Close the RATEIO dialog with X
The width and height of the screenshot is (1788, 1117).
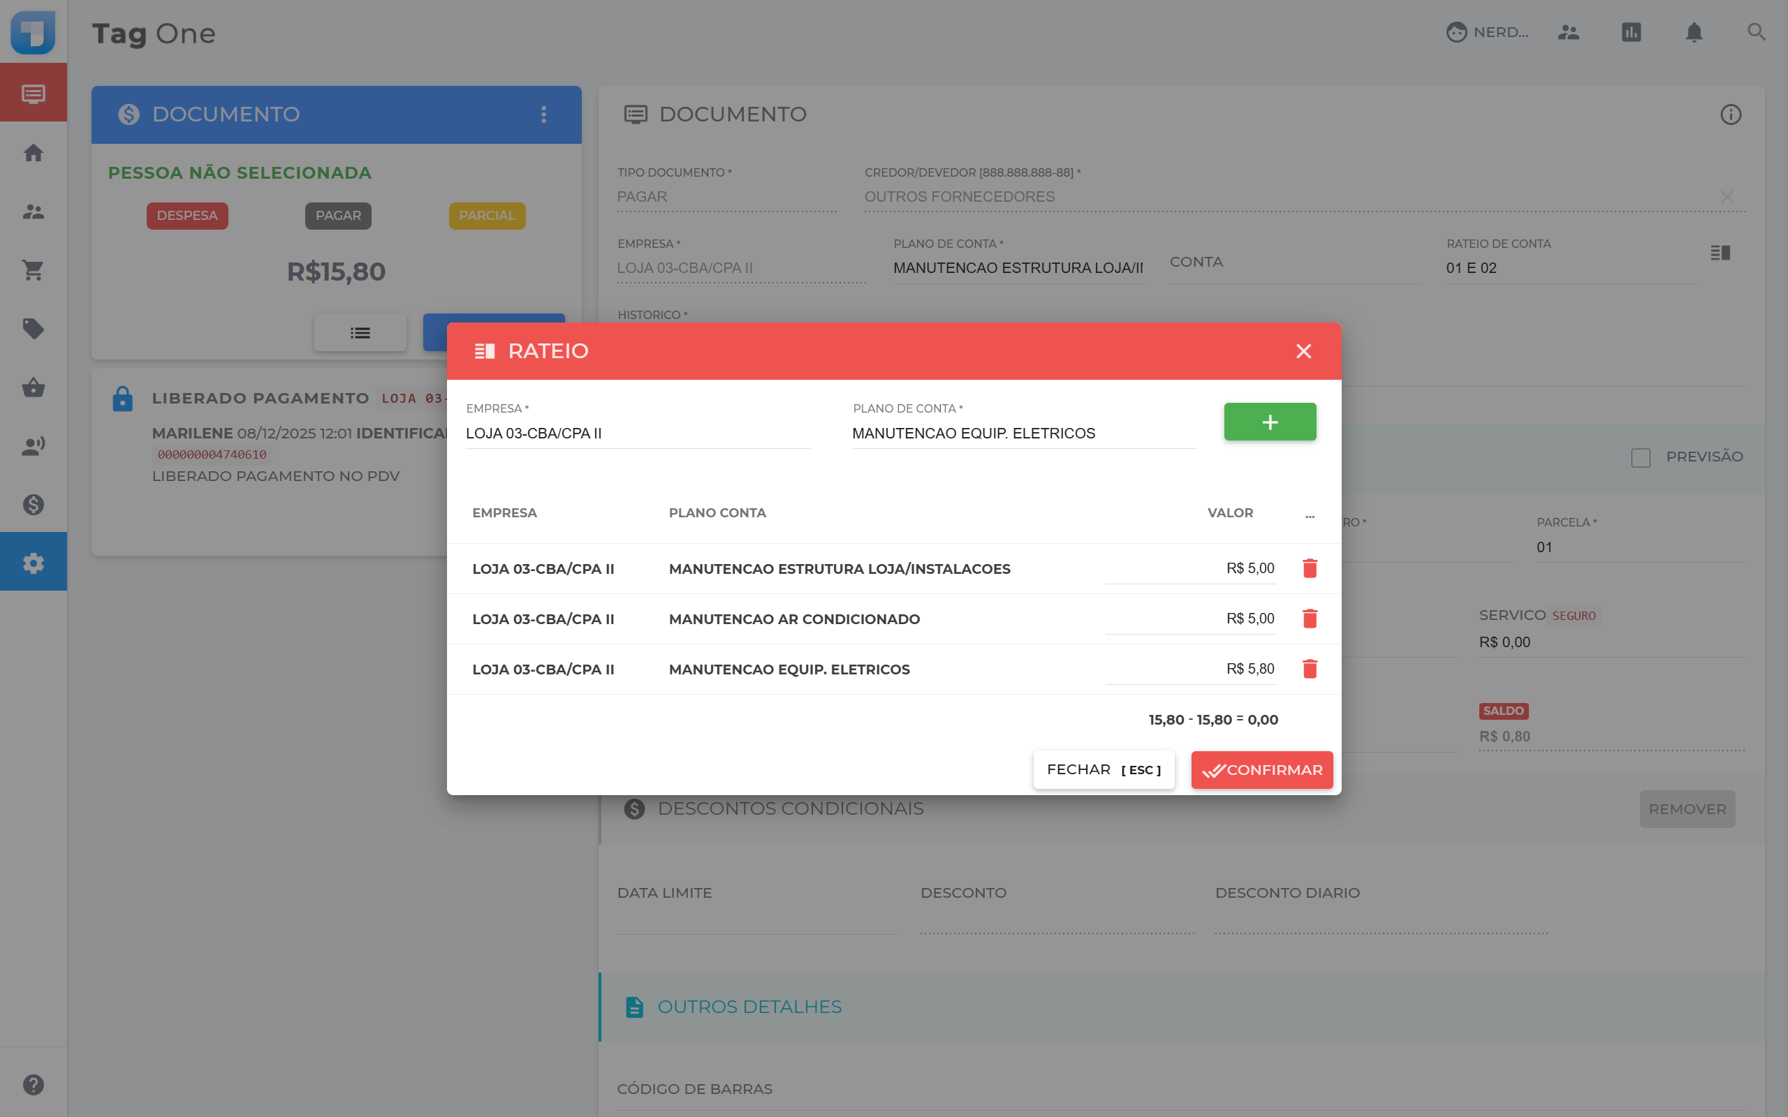[x=1303, y=351]
